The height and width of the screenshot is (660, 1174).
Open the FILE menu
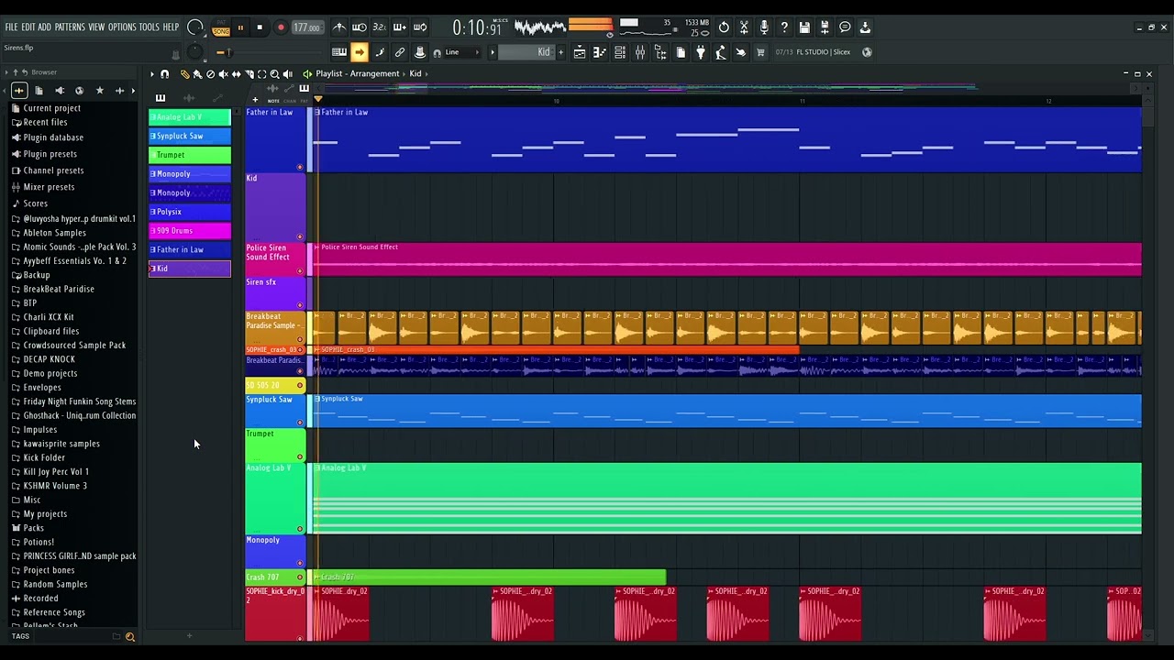point(11,27)
